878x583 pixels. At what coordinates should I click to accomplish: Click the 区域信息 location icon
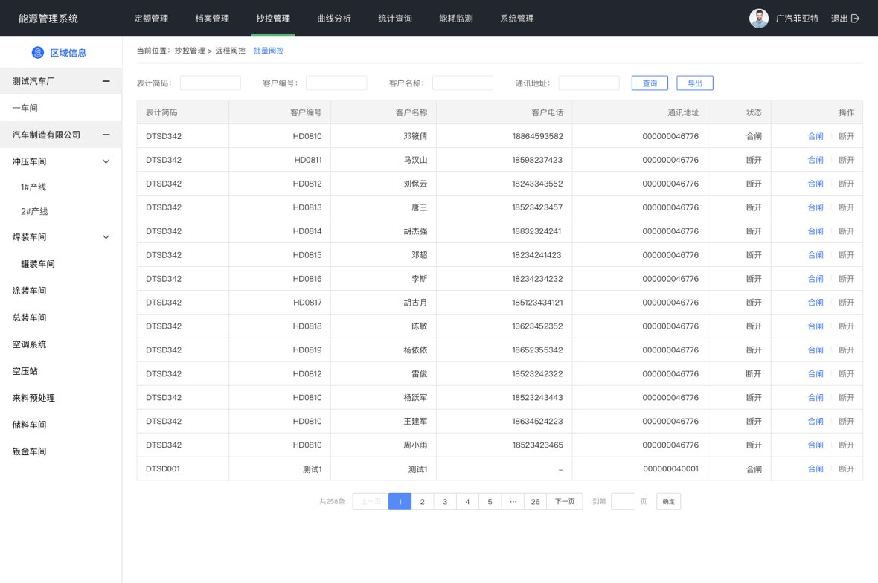37,53
